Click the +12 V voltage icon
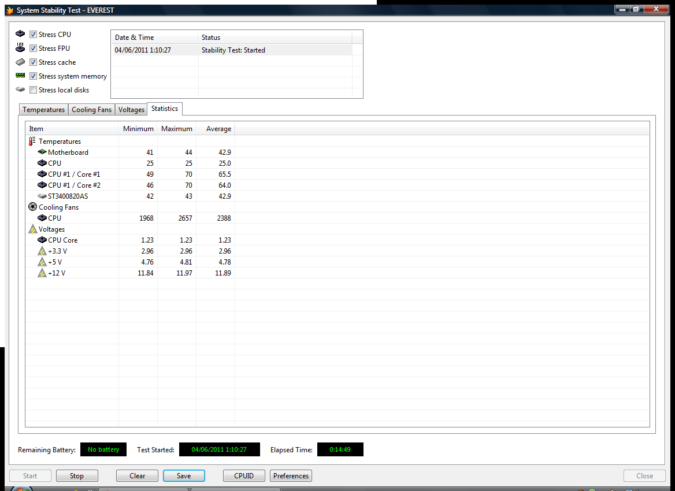This screenshot has width=675, height=491. point(42,273)
